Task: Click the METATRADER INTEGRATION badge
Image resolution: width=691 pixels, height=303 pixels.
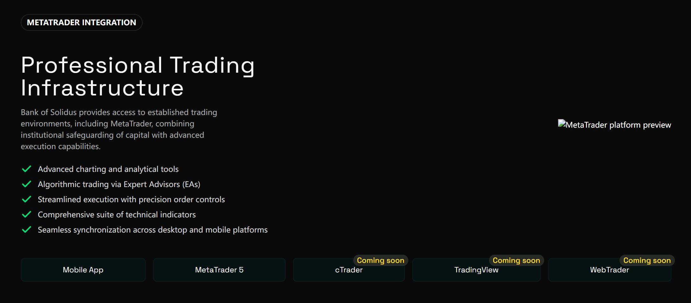Action: point(82,22)
